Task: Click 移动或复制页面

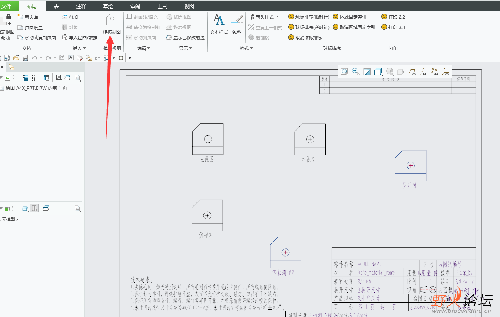Action: pyautogui.click(x=37, y=37)
